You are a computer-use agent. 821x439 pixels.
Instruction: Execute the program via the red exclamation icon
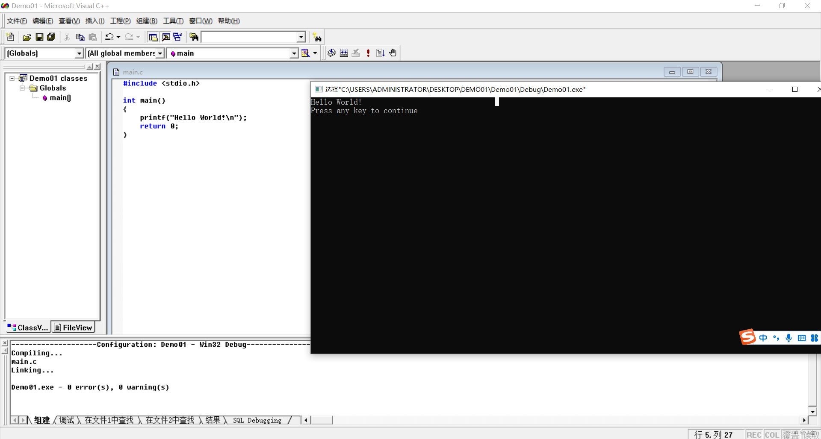tap(368, 53)
